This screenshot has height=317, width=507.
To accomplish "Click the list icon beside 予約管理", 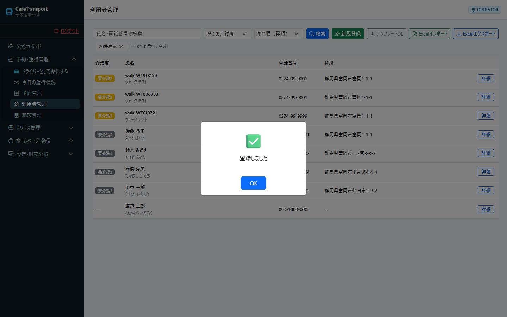I will tap(17, 93).
